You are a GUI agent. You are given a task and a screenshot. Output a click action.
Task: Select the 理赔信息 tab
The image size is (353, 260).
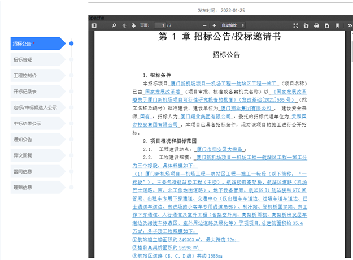click(x=38, y=187)
